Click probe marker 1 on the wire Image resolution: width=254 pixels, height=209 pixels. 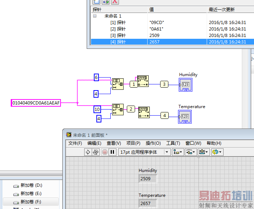coord(134,84)
